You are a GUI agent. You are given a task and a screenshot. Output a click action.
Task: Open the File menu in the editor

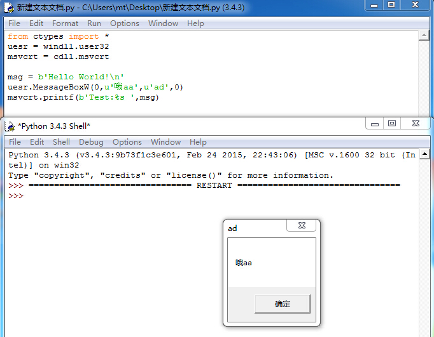[14, 23]
